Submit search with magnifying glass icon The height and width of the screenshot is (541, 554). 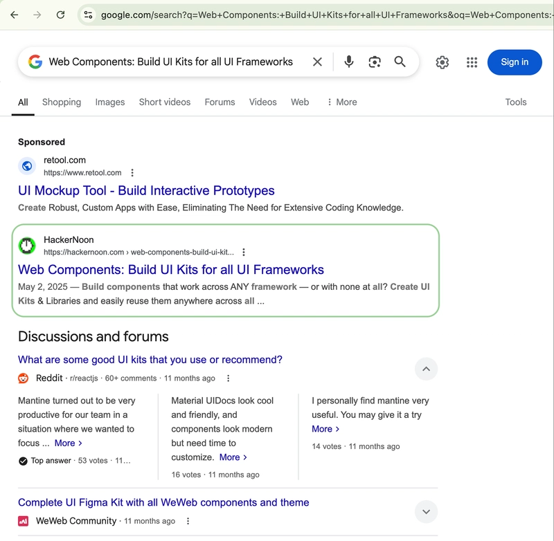coord(400,62)
